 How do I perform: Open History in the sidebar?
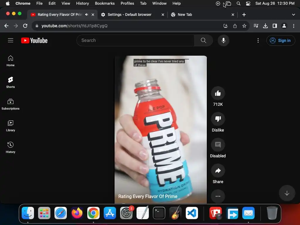(x=11, y=148)
